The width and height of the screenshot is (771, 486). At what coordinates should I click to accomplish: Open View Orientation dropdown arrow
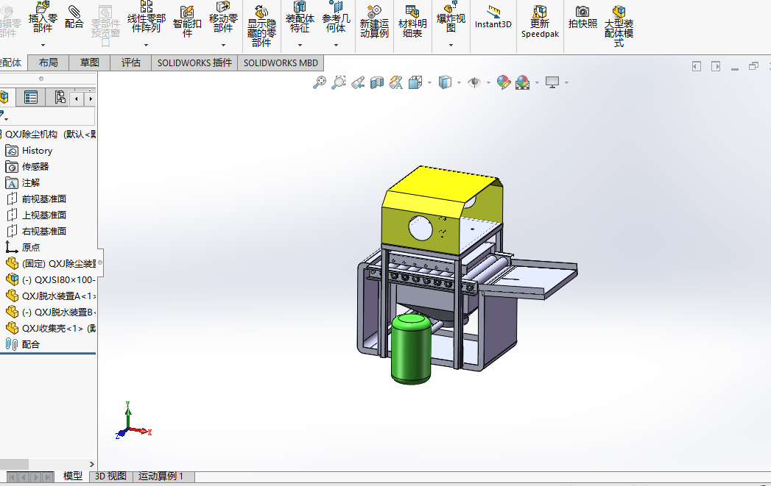(x=429, y=82)
